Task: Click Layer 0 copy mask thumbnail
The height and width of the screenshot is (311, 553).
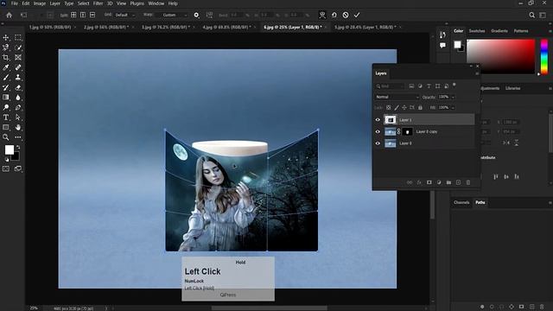Action: pyautogui.click(x=407, y=131)
